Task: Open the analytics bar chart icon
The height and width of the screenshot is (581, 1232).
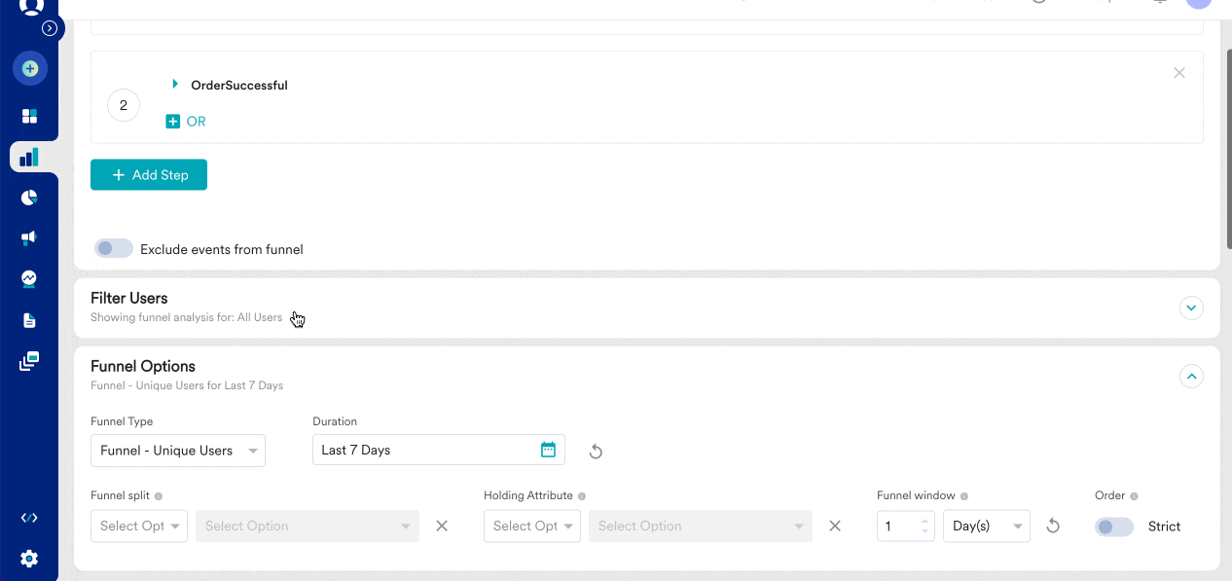Action: tap(29, 157)
